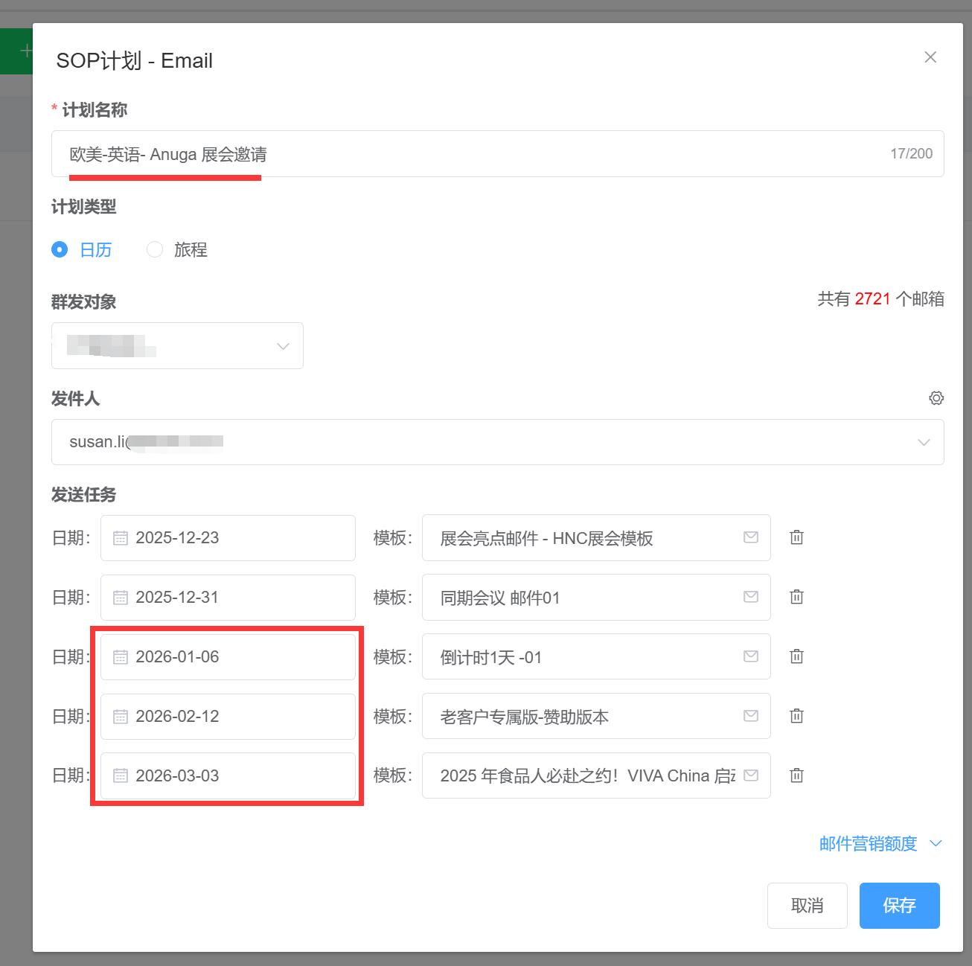Expand the 发件人 sender dropdown
The width and height of the screenshot is (972, 966).
coord(924,442)
